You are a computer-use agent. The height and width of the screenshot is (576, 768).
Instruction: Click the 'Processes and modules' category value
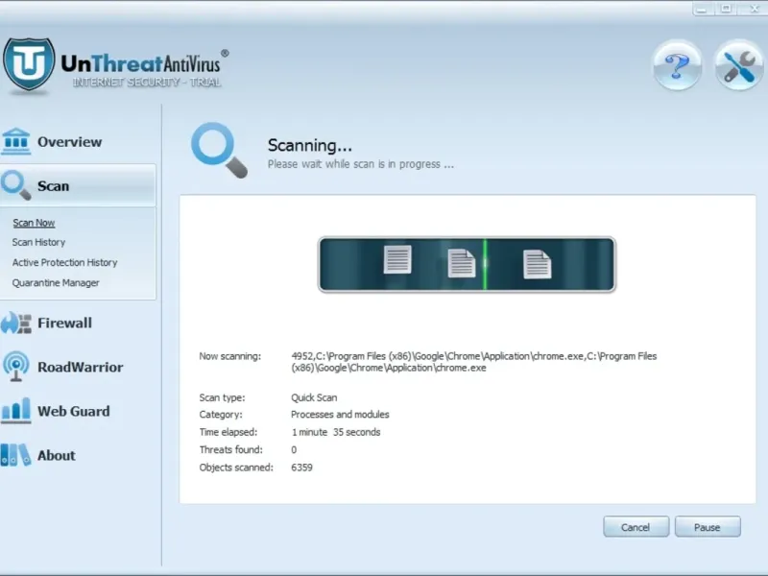340,415
